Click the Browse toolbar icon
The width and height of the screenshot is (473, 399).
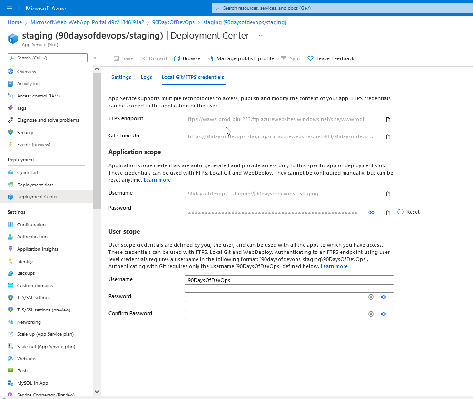click(177, 58)
